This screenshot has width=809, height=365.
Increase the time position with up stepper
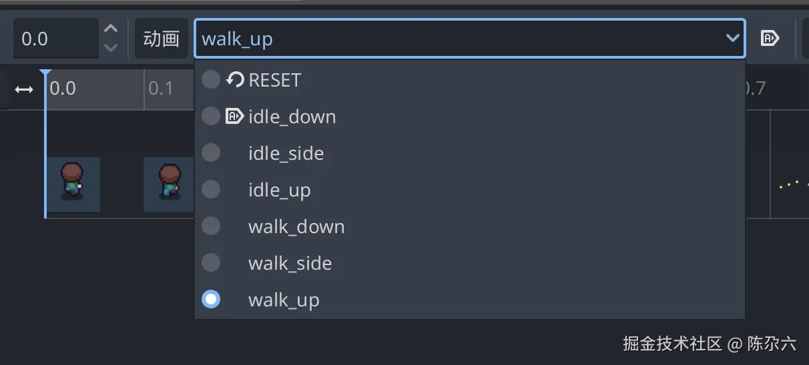click(111, 29)
